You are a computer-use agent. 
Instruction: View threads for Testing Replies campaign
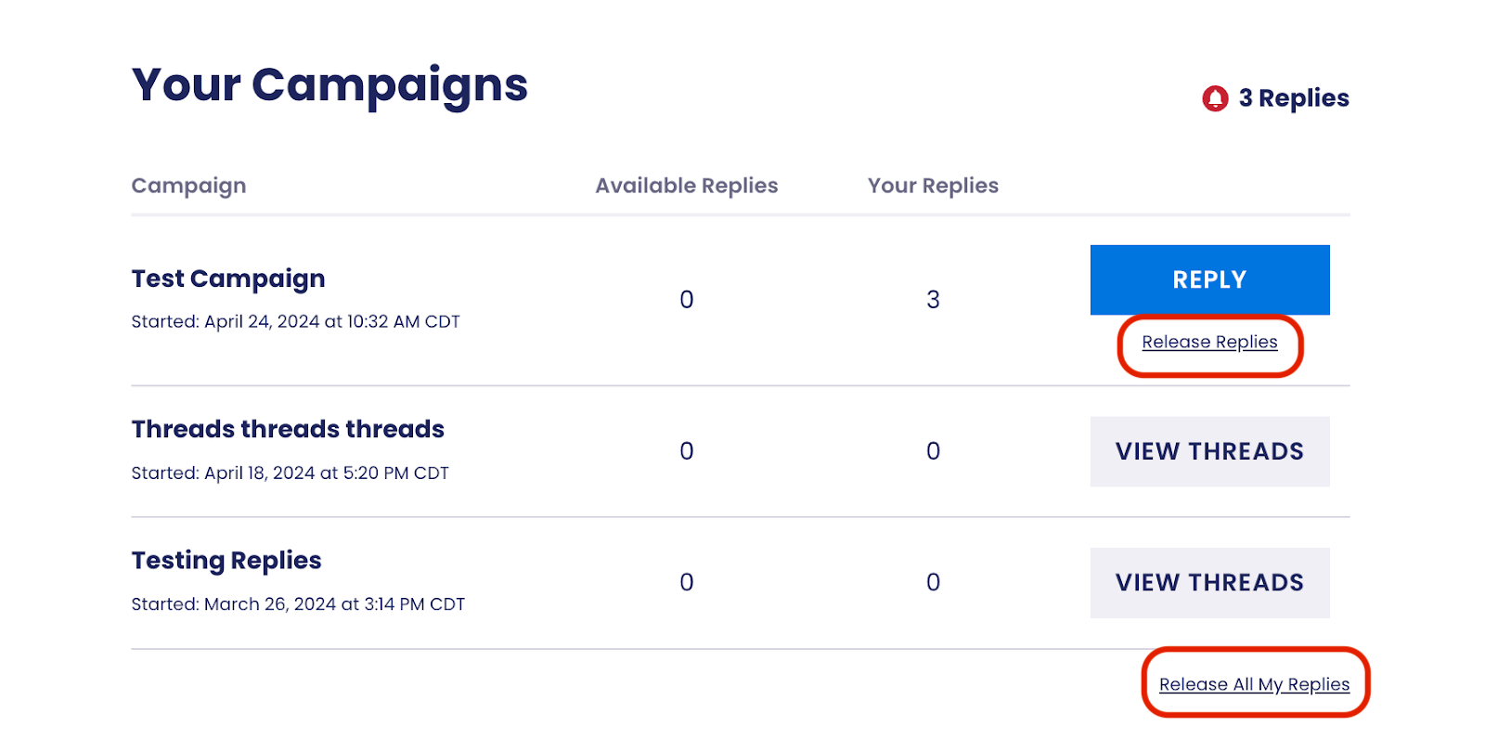1209,583
